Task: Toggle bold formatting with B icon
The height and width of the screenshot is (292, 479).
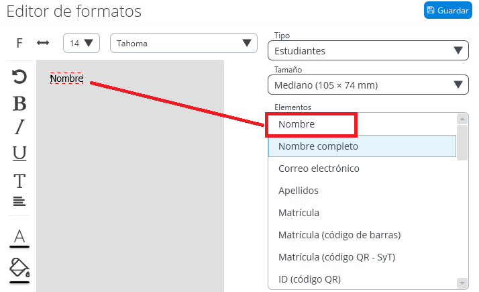Action: (x=19, y=103)
